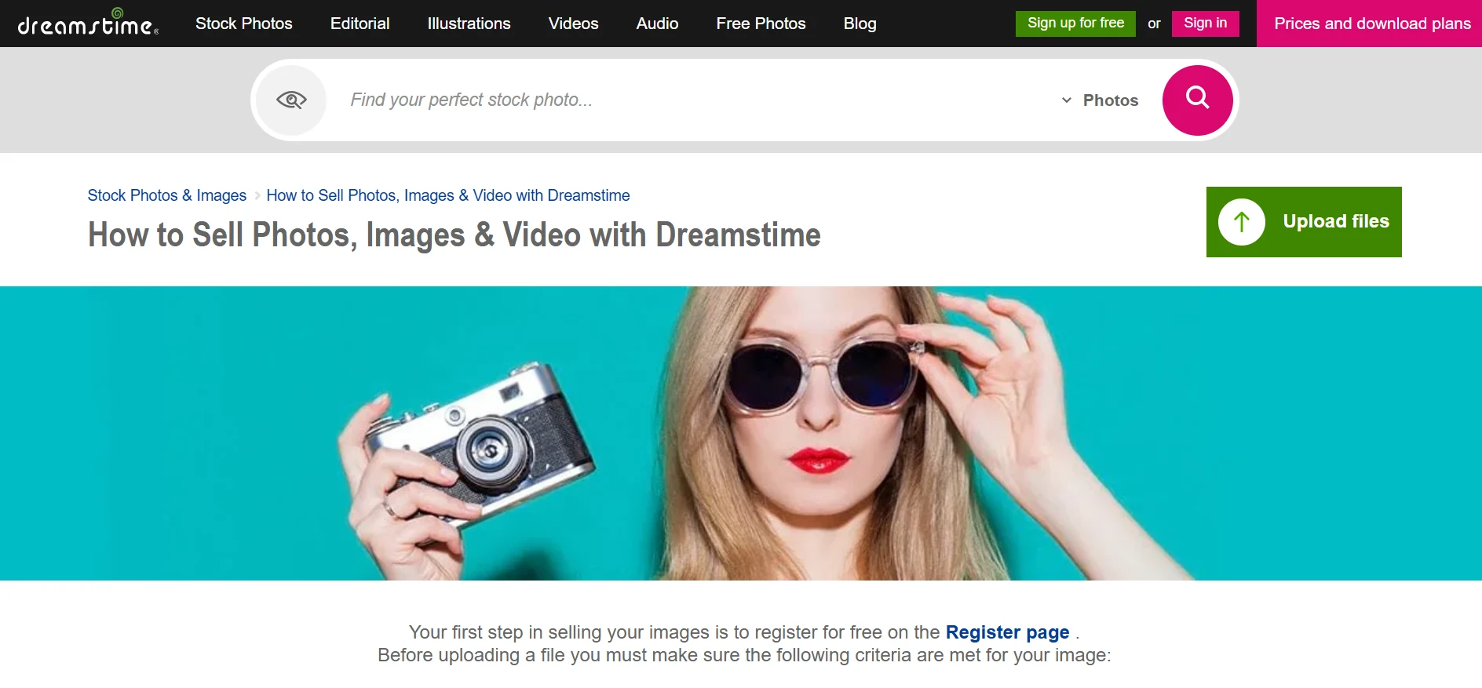1482x688 pixels.
Task: Follow How to Sell Photos breadcrumb link
Action: [448, 195]
